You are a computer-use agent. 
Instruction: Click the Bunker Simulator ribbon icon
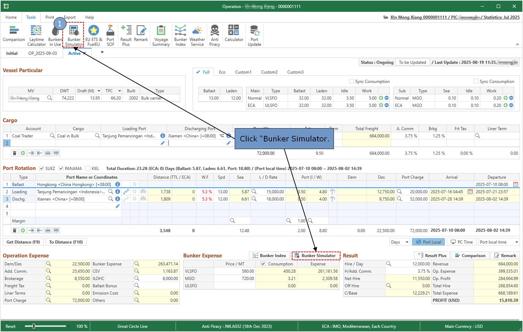click(74, 35)
